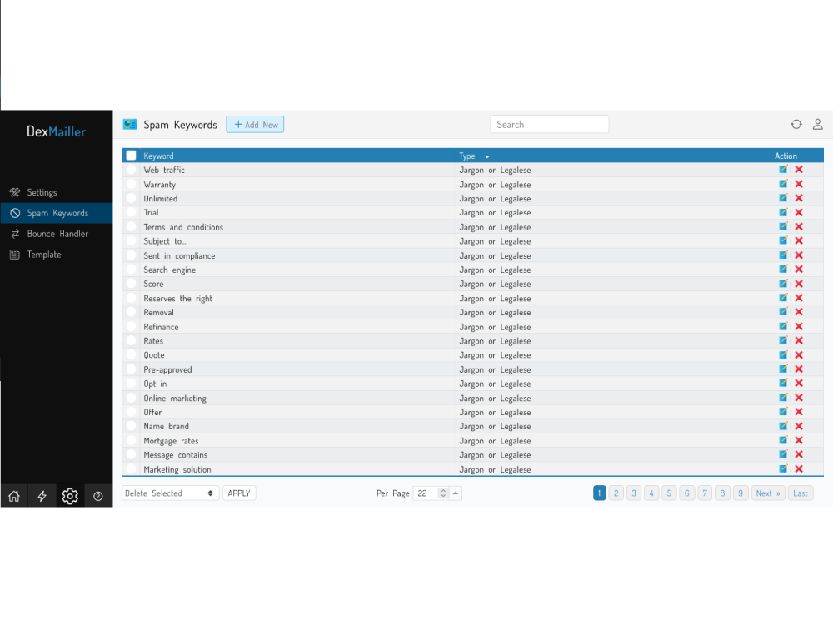The height and width of the screenshot is (624, 833).
Task: Select the Rates row checkbox
Action: click(x=132, y=340)
